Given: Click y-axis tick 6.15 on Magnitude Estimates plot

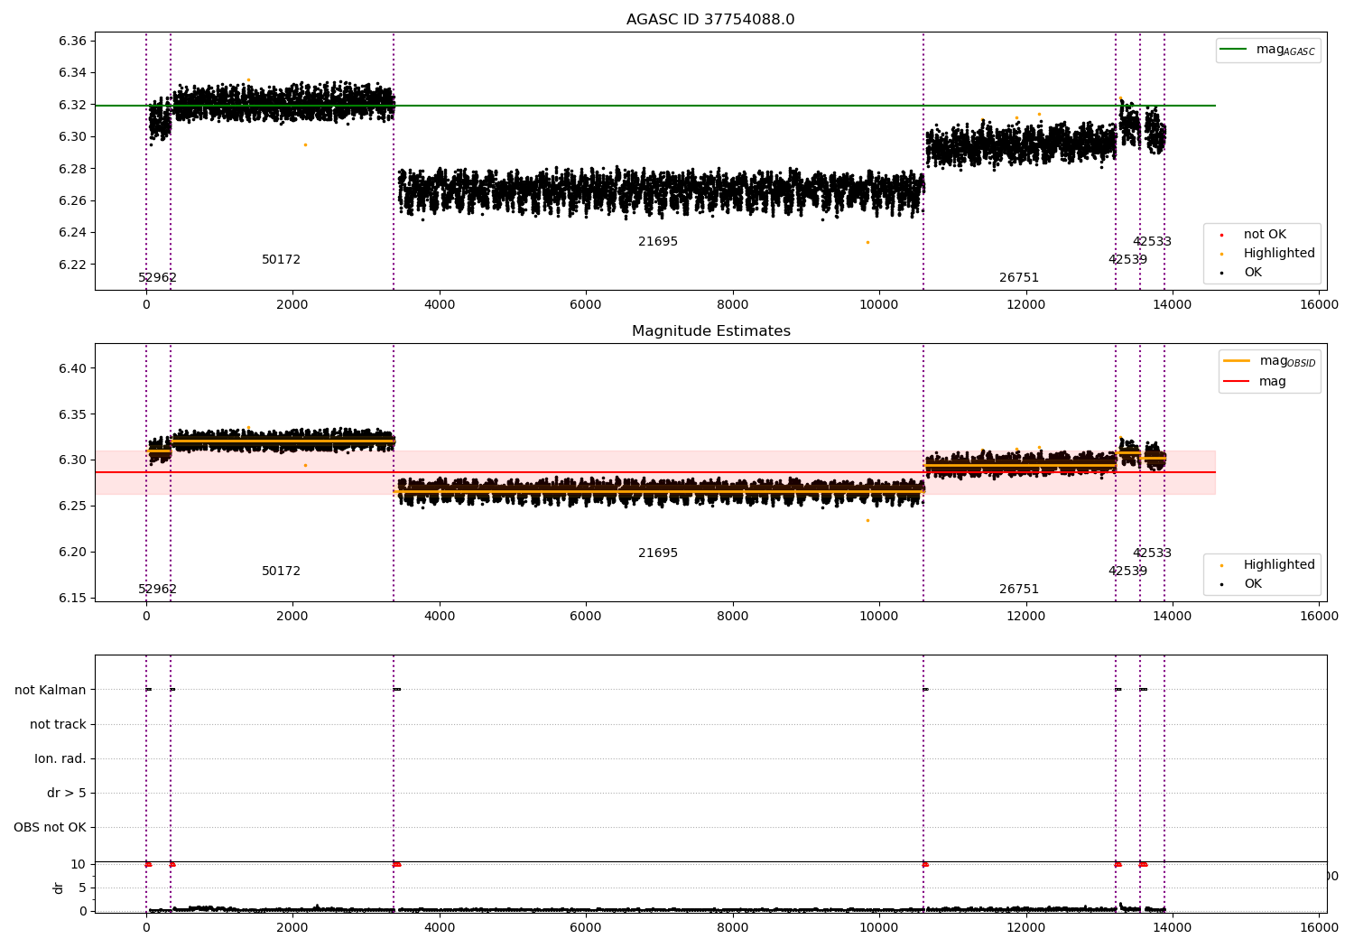Looking at the screenshot, I should [x=71, y=598].
